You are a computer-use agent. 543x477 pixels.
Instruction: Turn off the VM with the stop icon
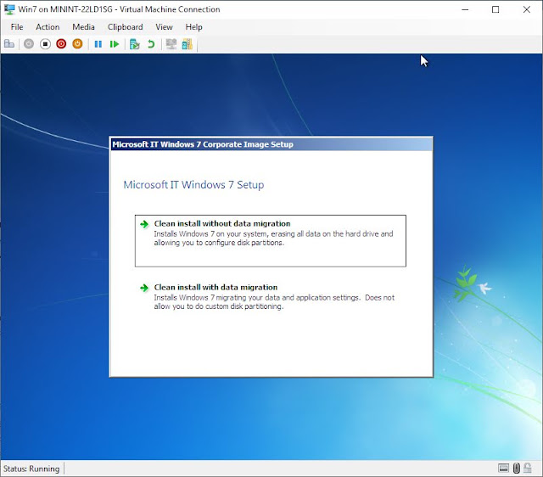point(45,44)
